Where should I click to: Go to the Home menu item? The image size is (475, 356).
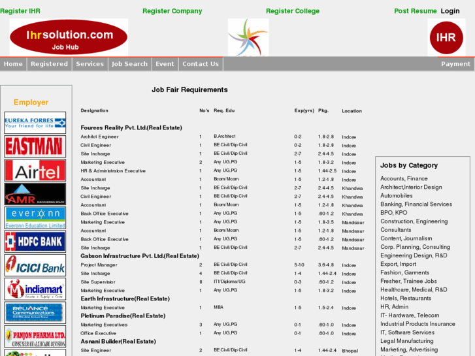(x=13, y=64)
